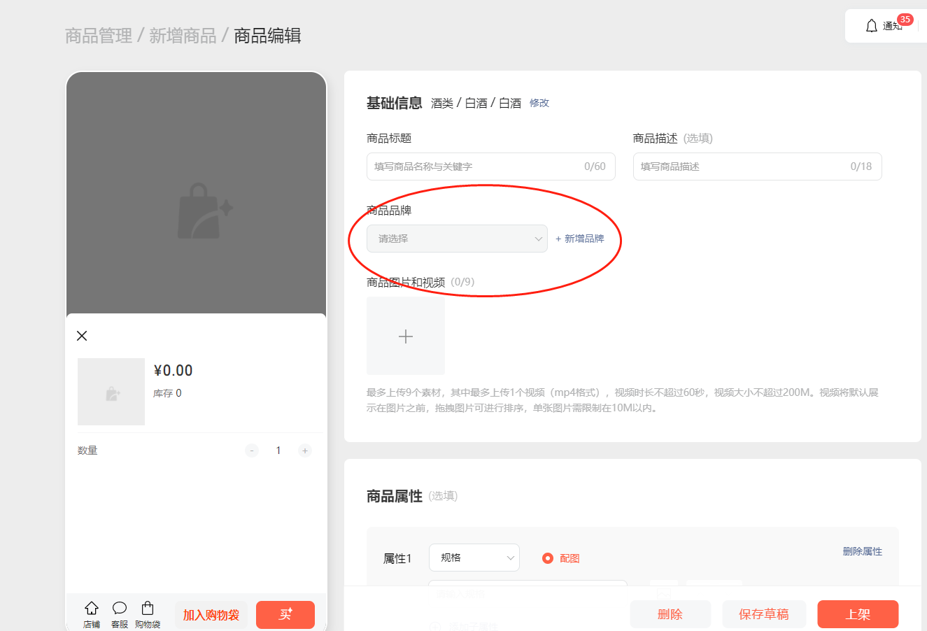Select the 配图 radio button

[x=548, y=558]
